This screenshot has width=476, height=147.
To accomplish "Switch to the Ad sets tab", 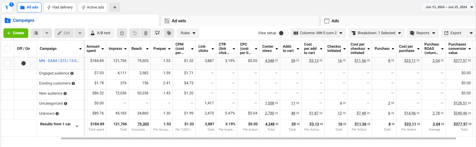I will click(240, 21).
